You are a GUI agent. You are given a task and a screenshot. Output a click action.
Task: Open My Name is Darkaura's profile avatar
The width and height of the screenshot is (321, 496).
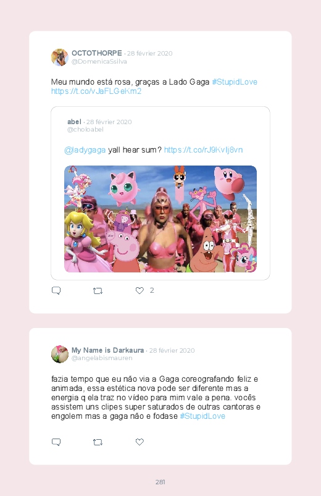60,354
